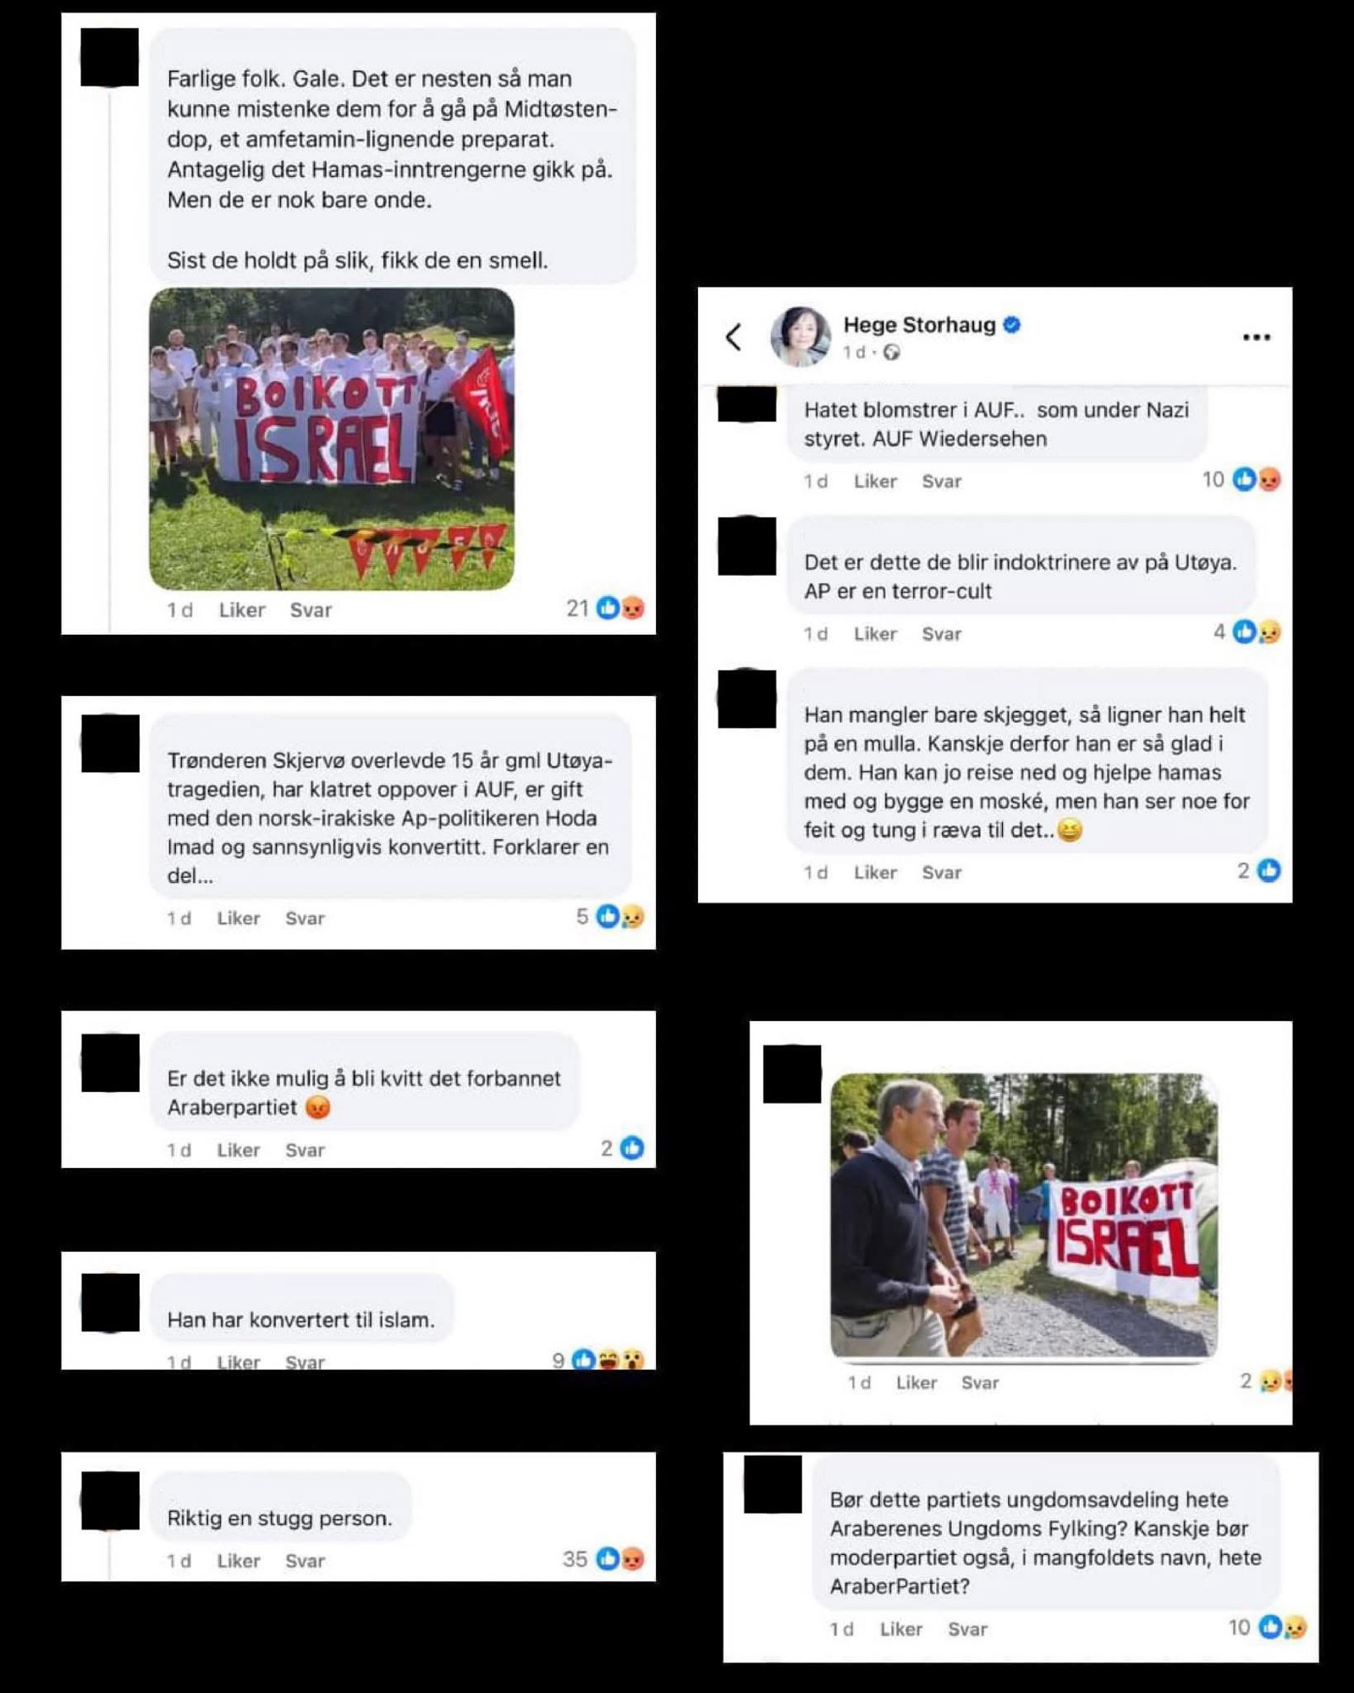Tap the back arrow beside Hege Storhaug
This screenshot has height=1693, width=1354.
pyautogui.click(x=733, y=337)
